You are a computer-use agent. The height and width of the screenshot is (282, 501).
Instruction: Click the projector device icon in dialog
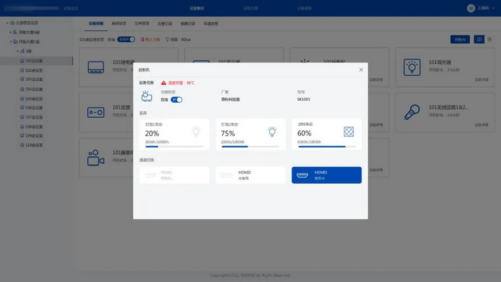[x=147, y=97]
